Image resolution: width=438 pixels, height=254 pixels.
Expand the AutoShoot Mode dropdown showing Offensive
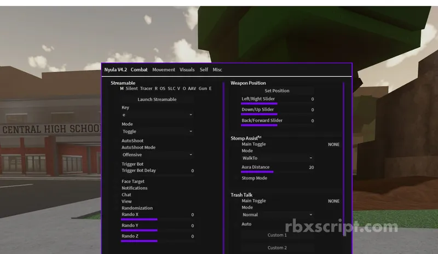[157, 154]
